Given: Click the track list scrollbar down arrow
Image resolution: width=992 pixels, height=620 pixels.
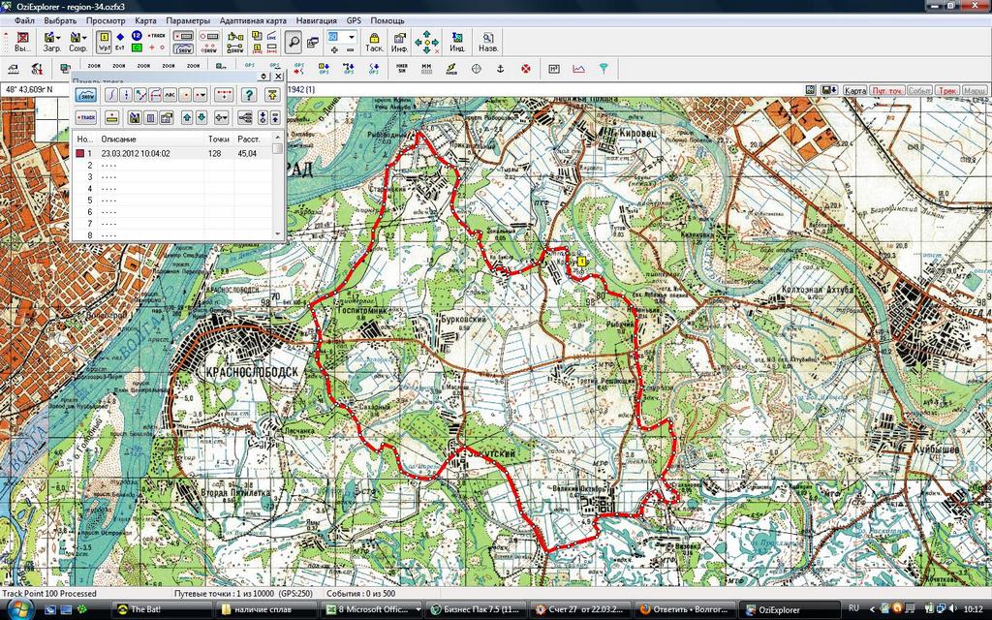Looking at the screenshot, I should point(278,234).
